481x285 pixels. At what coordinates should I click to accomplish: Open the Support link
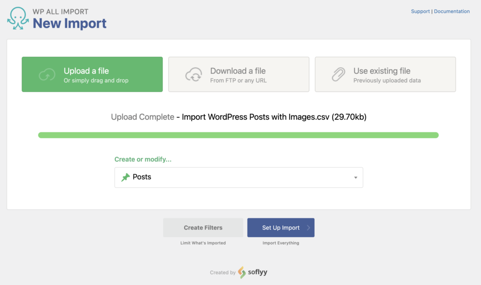[x=420, y=11]
